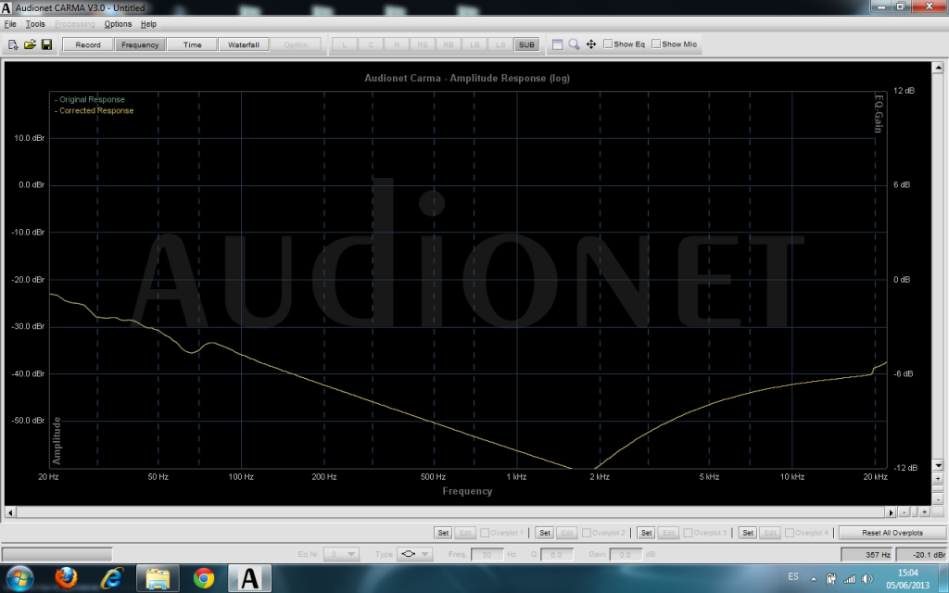Toggle the Overplot 2 checkbox
The width and height of the screenshot is (949, 593).
[587, 533]
